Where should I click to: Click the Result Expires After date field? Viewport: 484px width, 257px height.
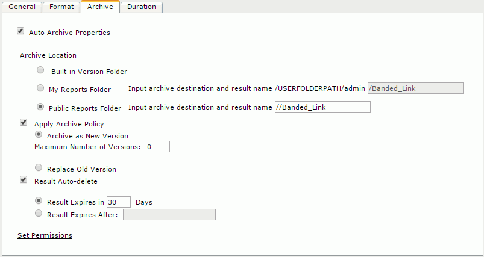tap(169, 215)
